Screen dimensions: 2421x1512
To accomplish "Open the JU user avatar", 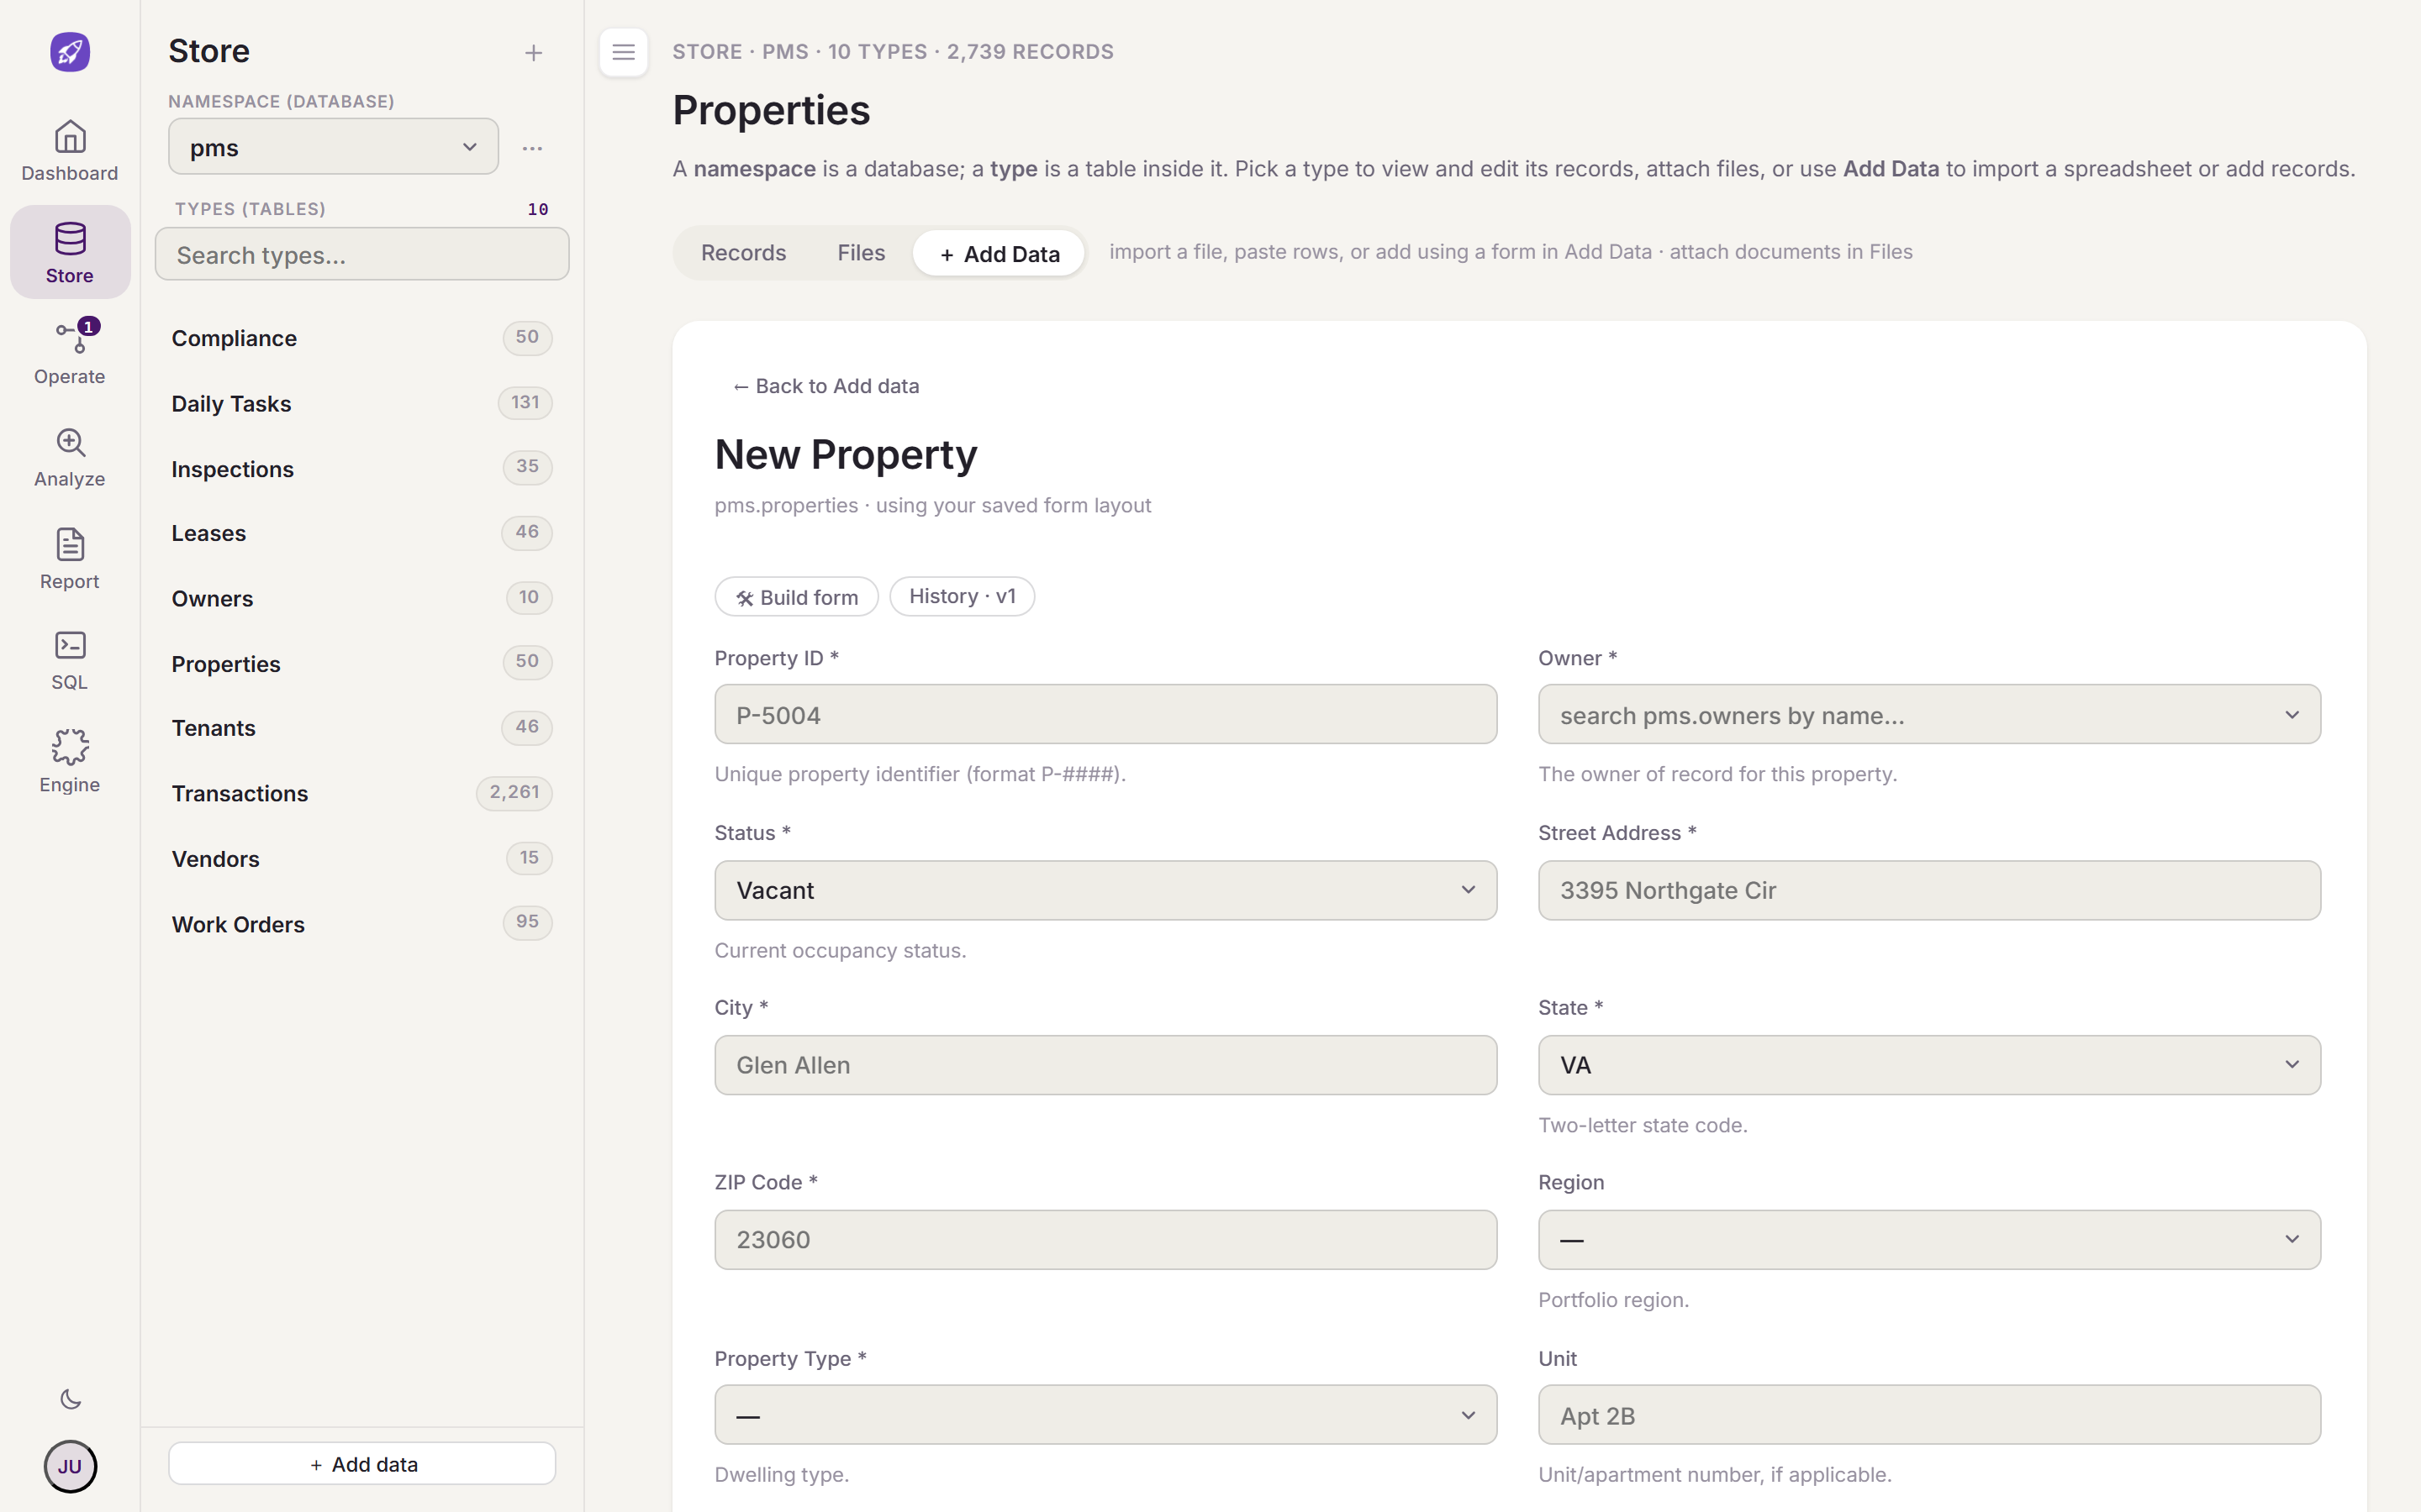I will click(70, 1466).
